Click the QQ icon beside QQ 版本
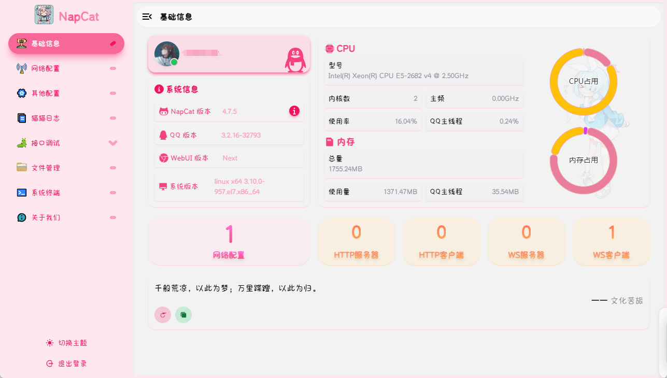667x378 pixels. [x=163, y=135]
